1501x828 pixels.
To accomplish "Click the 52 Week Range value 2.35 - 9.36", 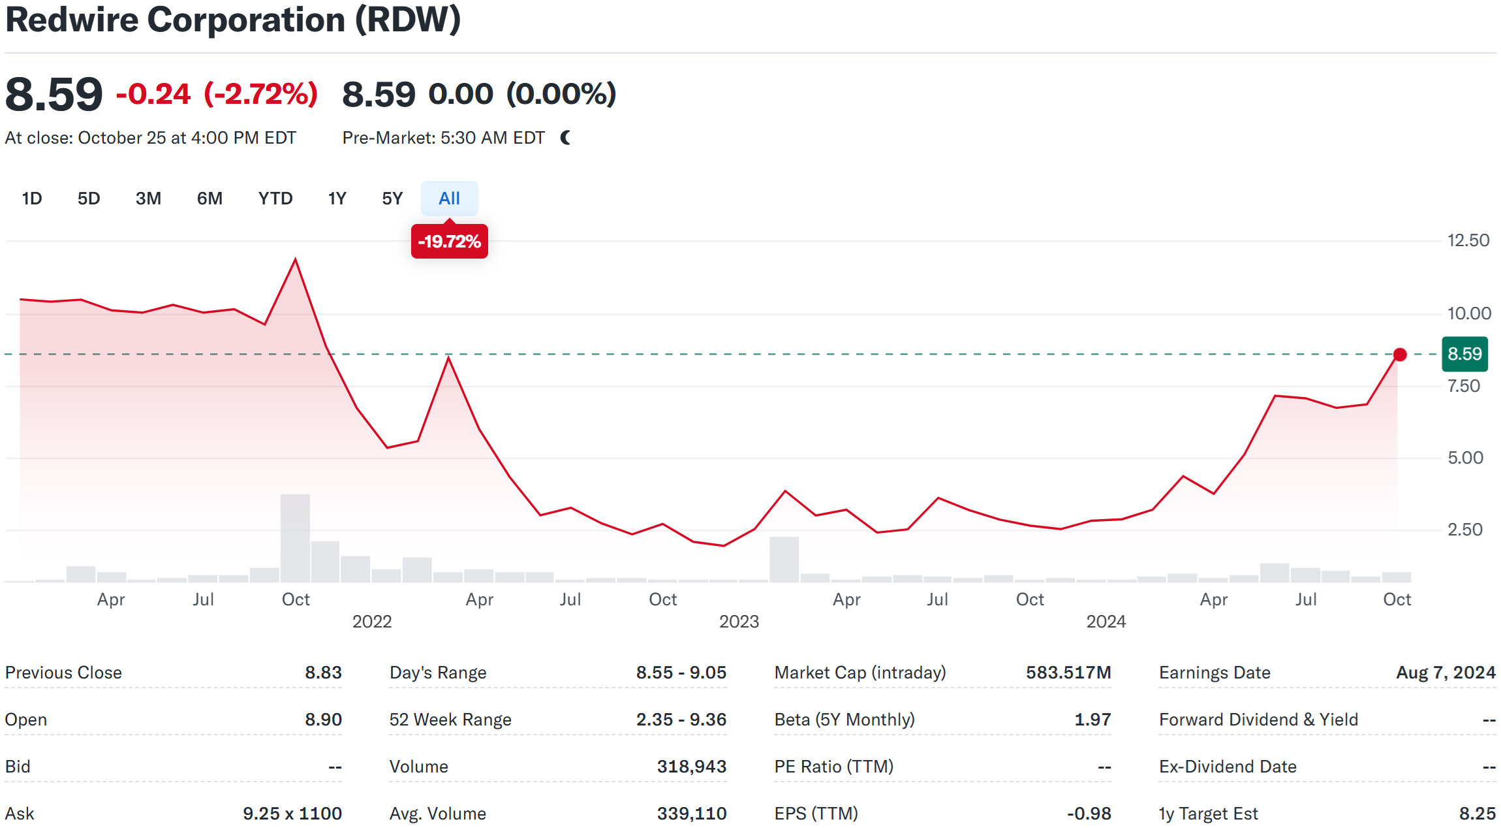I will [x=681, y=720].
